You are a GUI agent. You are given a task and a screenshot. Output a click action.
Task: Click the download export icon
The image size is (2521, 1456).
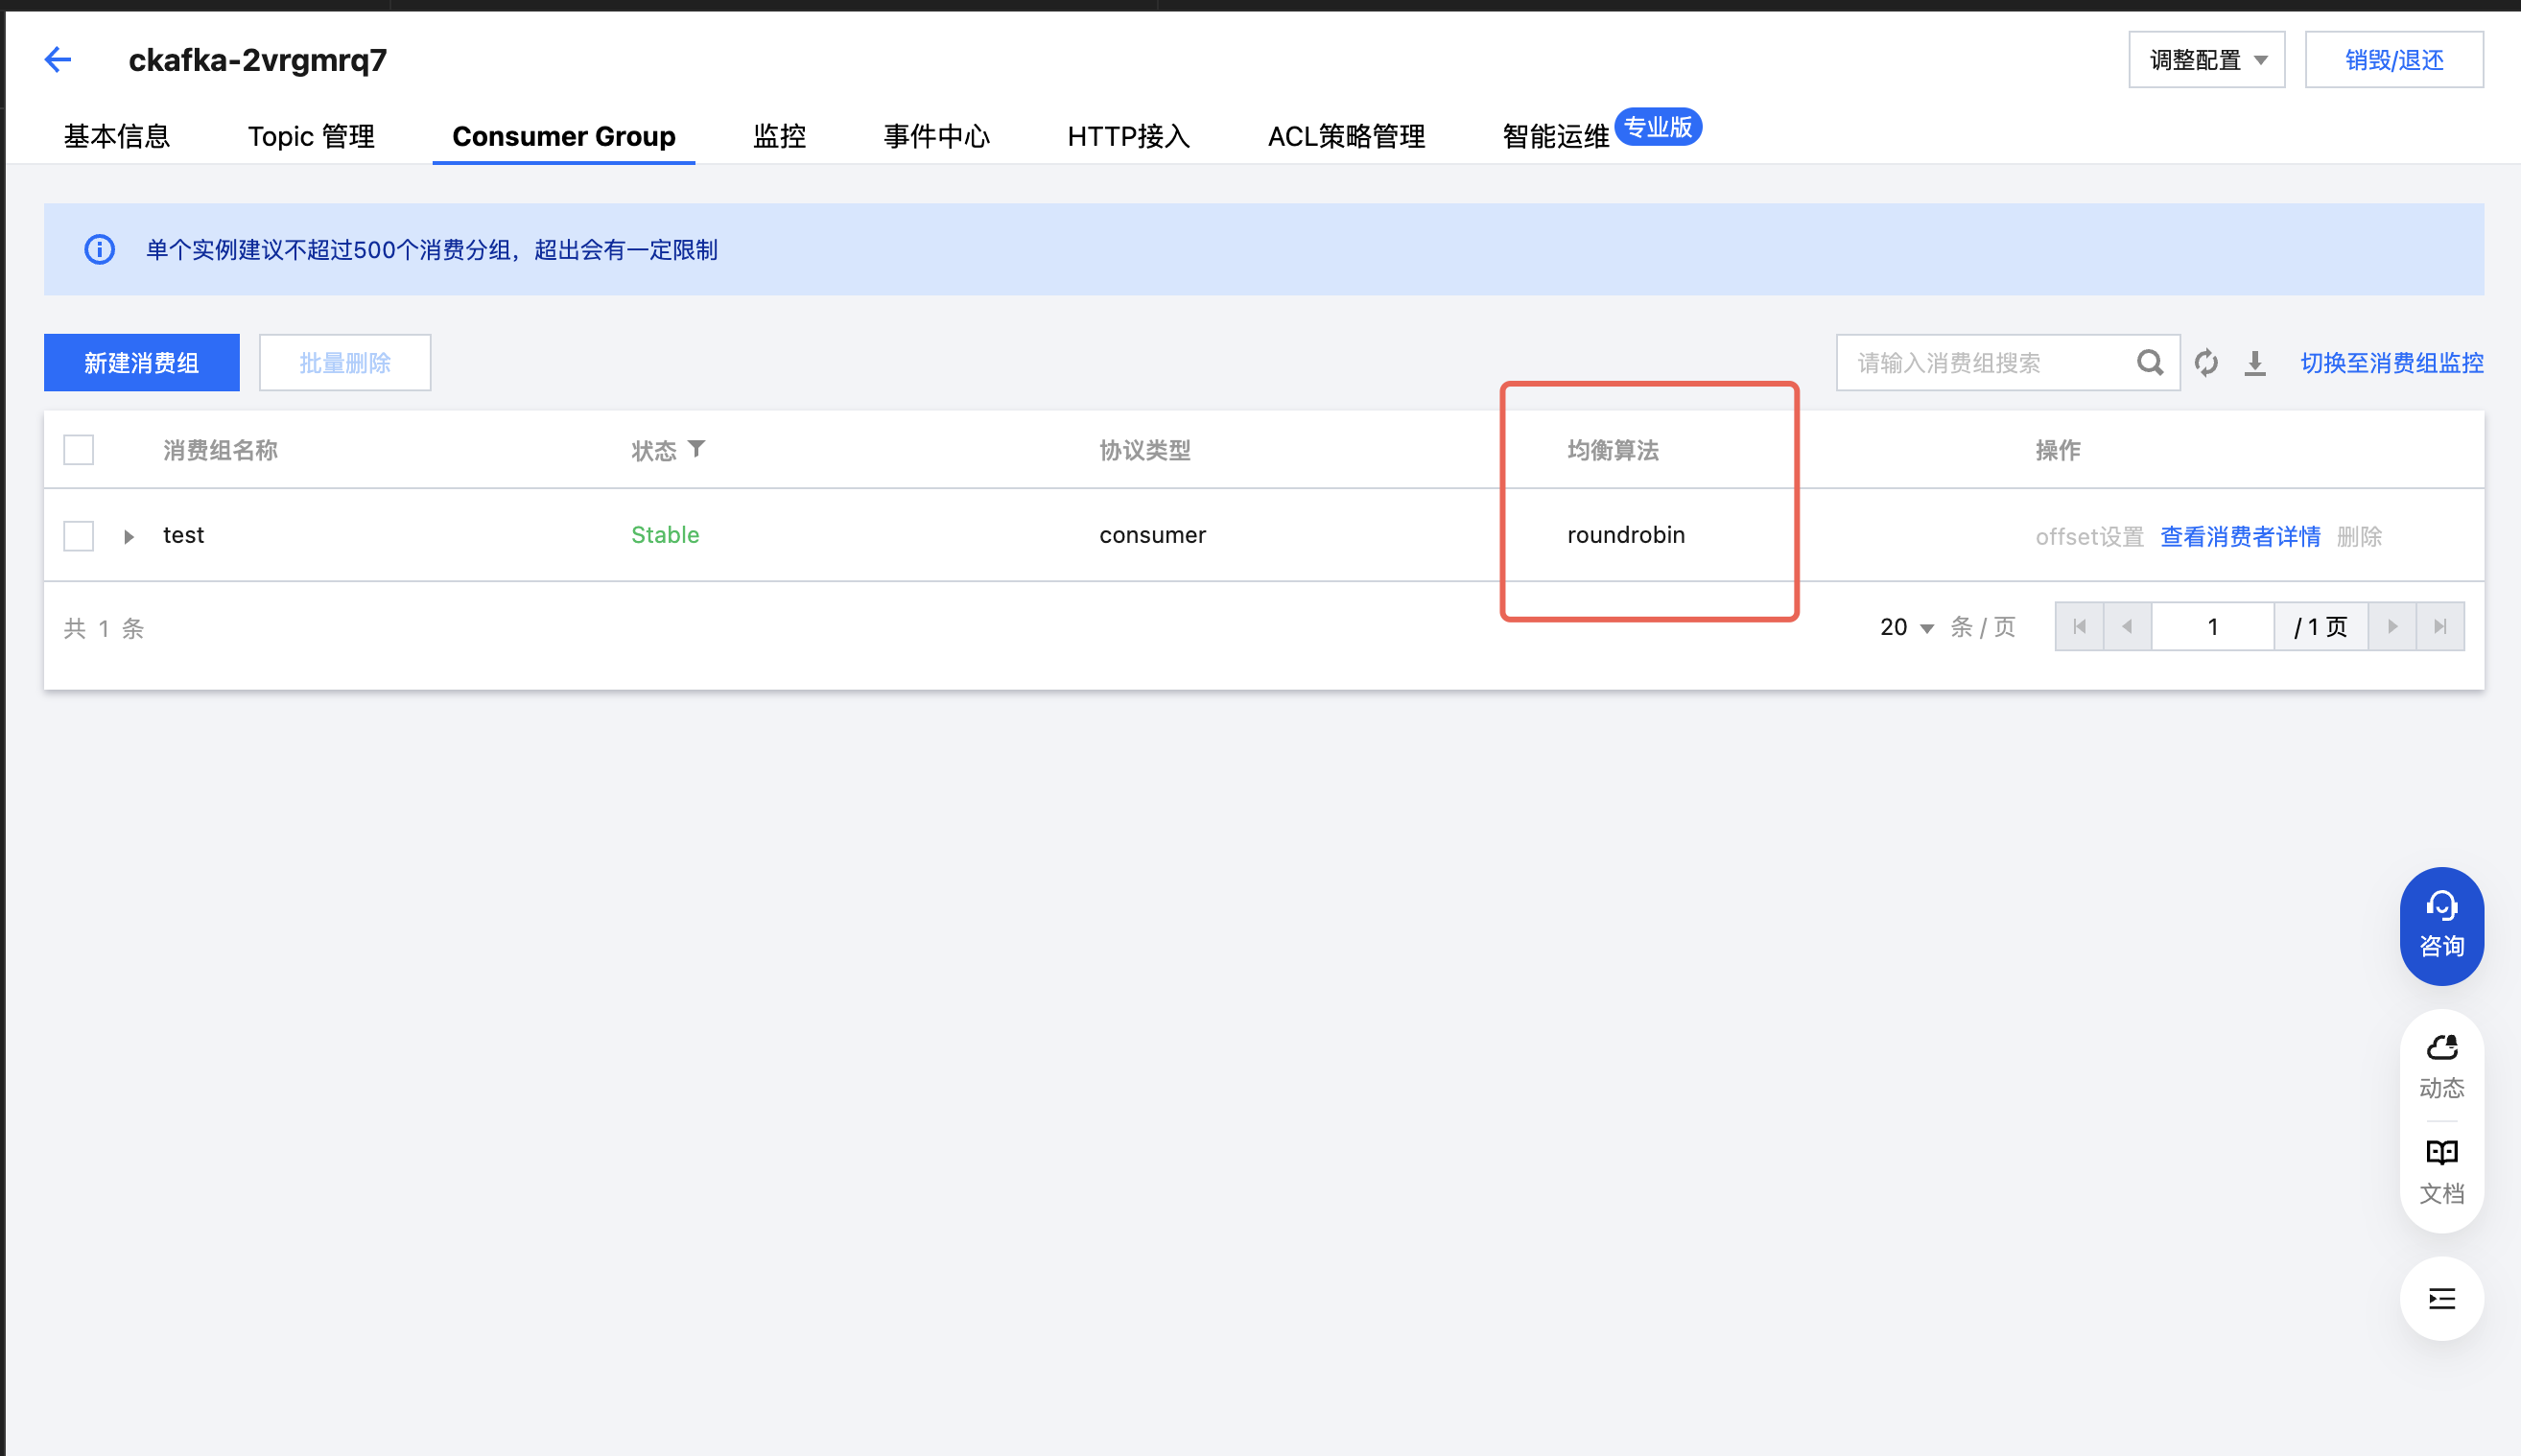2255,363
